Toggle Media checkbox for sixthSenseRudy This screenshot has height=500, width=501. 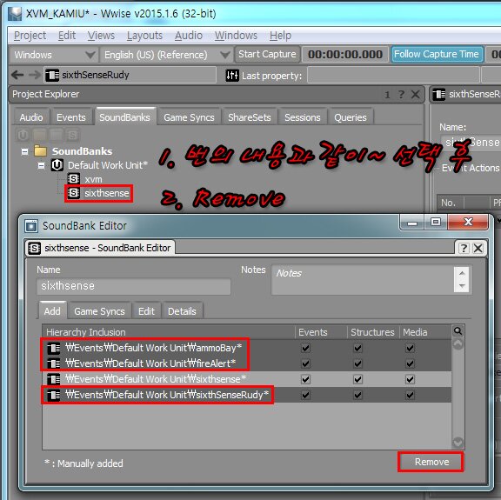click(410, 395)
